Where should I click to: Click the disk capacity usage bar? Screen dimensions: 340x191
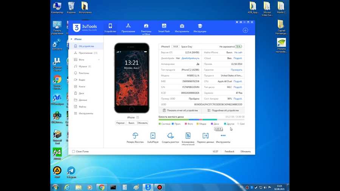201,120
